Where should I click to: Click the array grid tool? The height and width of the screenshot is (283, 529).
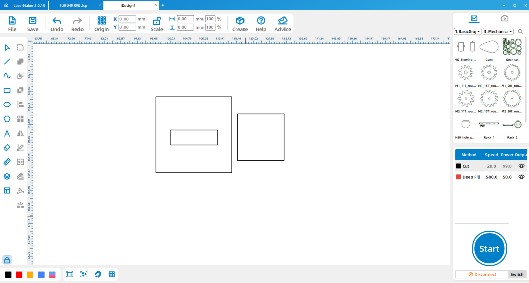tap(20, 119)
